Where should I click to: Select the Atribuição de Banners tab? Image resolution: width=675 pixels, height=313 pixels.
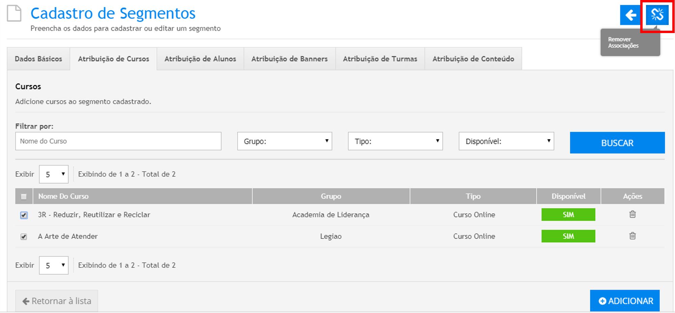tap(289, 59)
